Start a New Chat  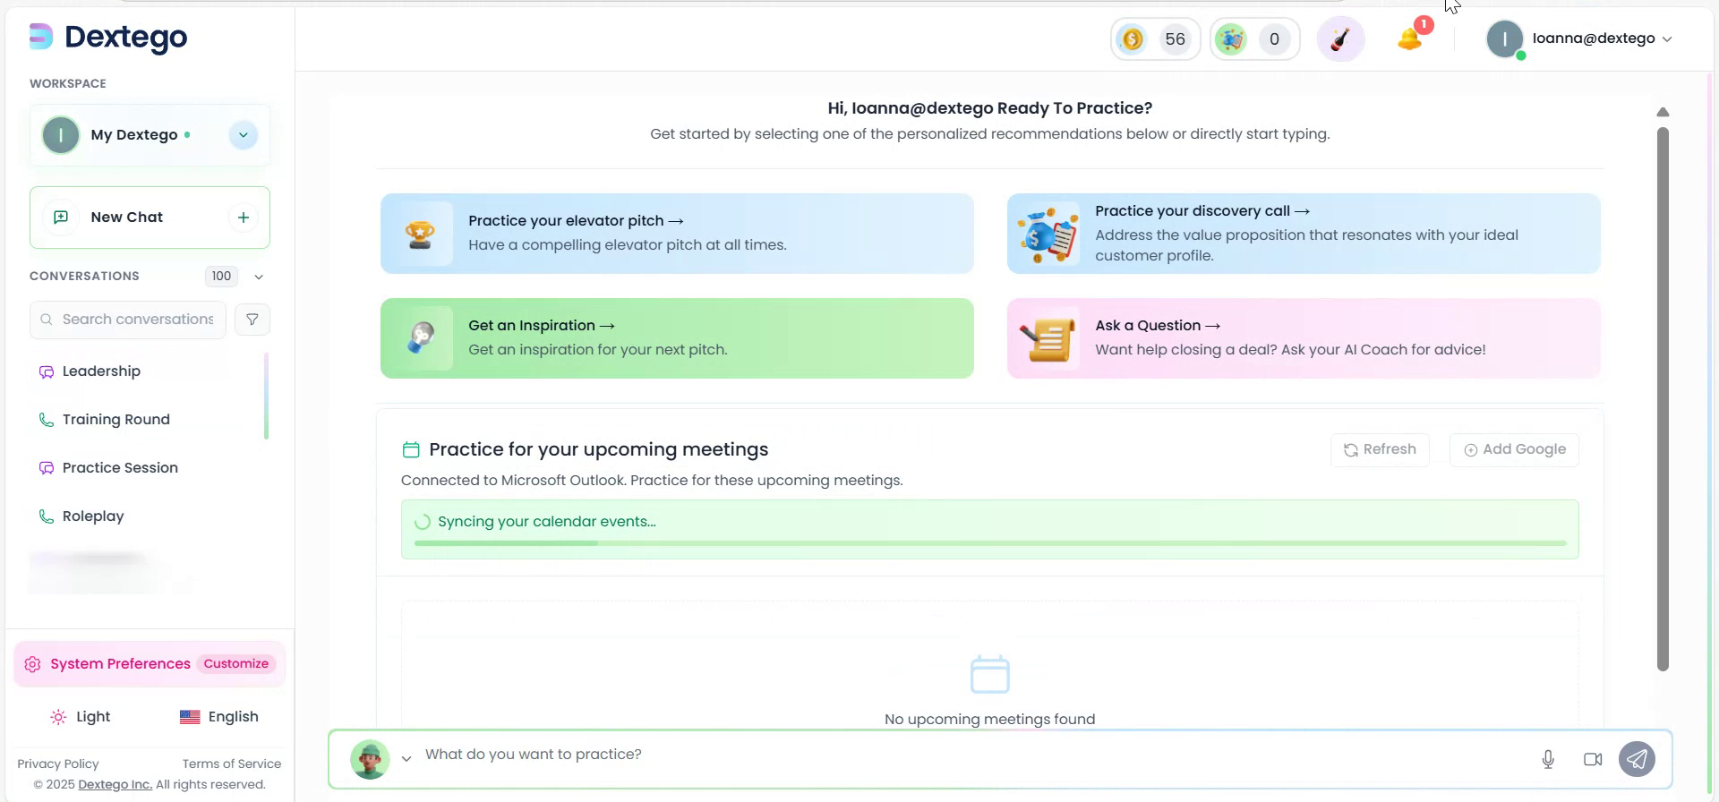click(x=150, y=218)
